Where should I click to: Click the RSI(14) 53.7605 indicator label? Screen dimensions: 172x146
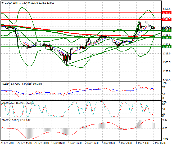[11, 84]
